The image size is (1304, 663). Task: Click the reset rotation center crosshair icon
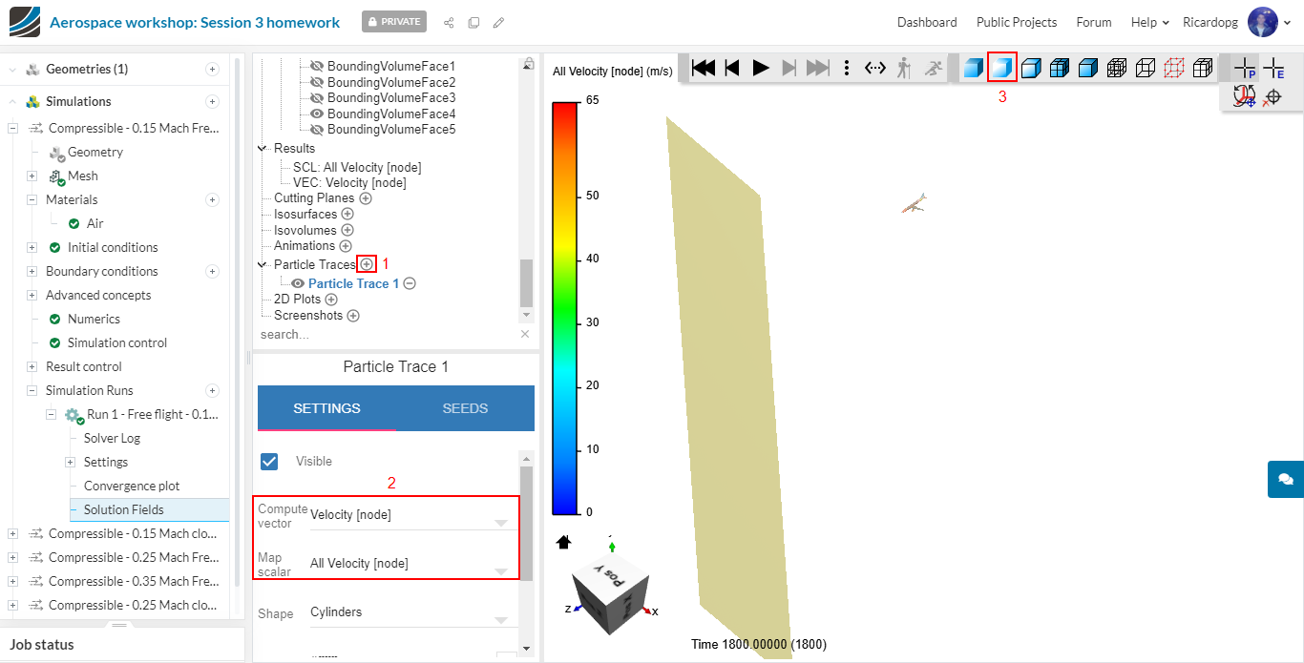(x=1272, y=96)
